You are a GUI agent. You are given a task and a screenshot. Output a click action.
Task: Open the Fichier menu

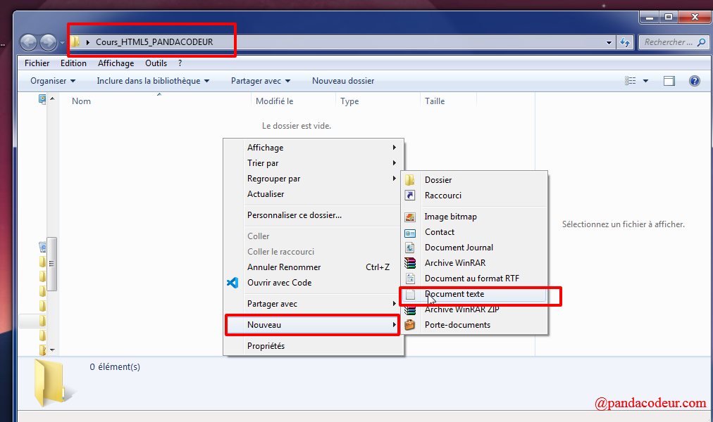[x=37, y=63]
